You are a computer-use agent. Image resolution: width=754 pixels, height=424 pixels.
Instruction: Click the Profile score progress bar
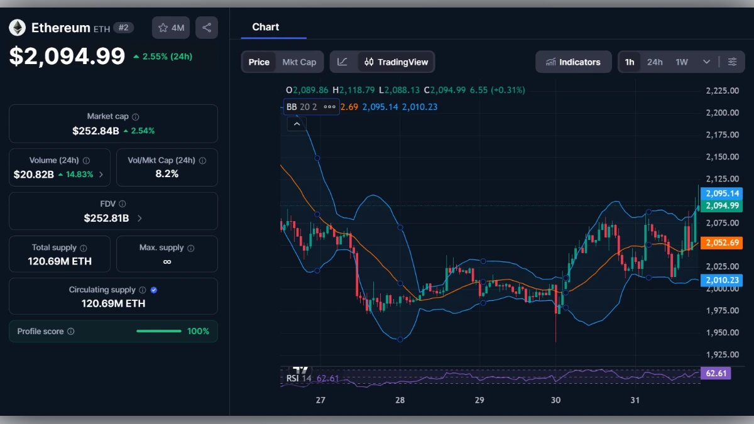click(x=159, y=331)
